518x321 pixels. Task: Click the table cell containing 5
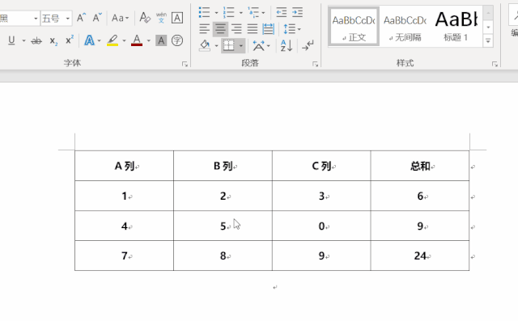click(x=223, y=226)
